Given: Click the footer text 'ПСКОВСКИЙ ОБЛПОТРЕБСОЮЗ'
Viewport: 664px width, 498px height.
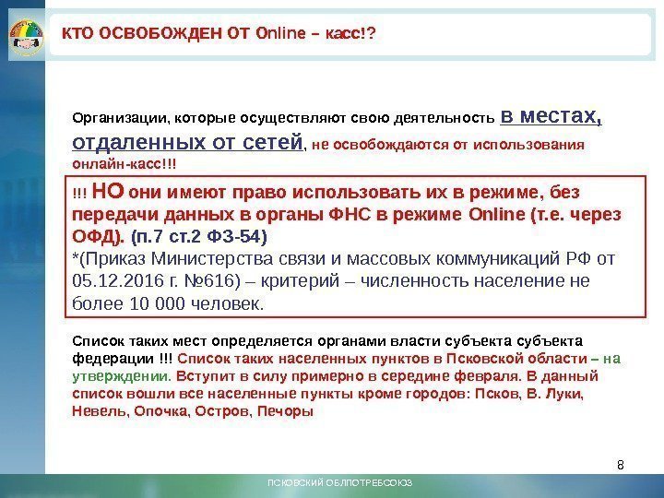Looking at the screenshot, I should click(x=339, y=482).
